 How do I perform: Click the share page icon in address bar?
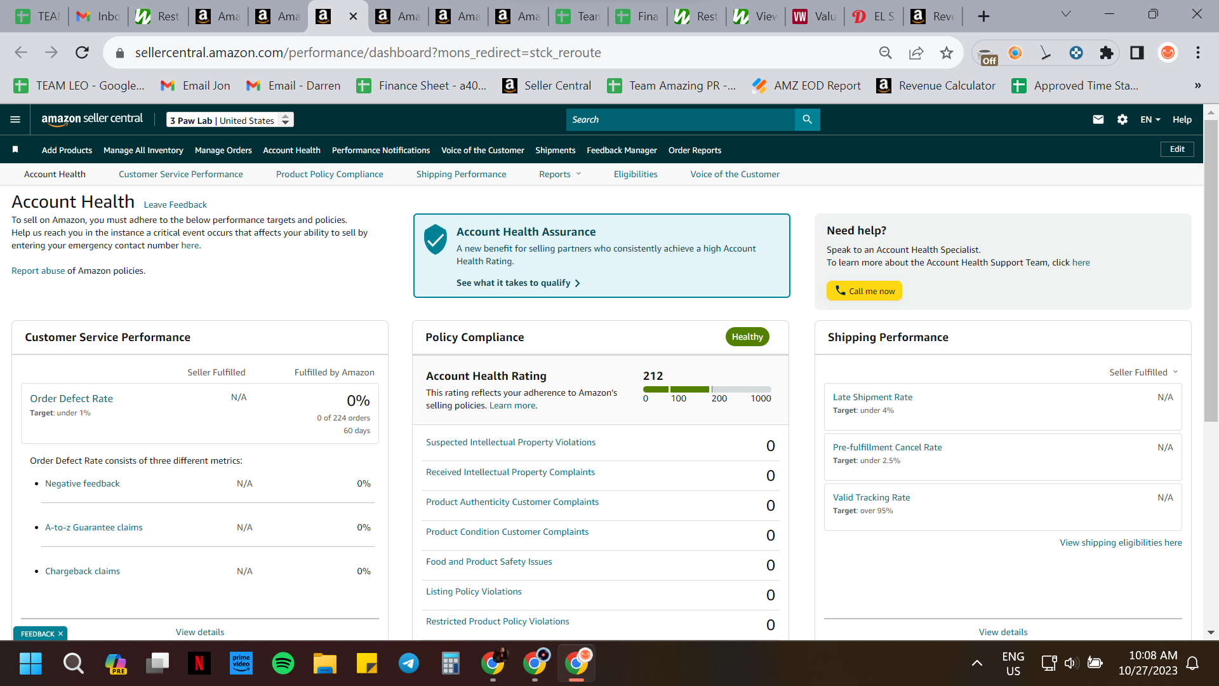coord(916,53)
